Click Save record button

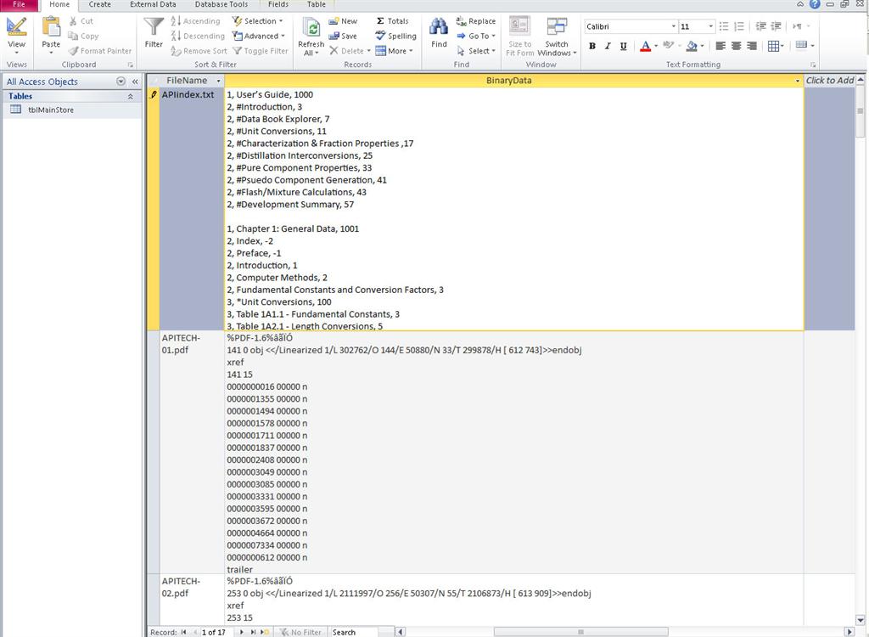point(343,36)
